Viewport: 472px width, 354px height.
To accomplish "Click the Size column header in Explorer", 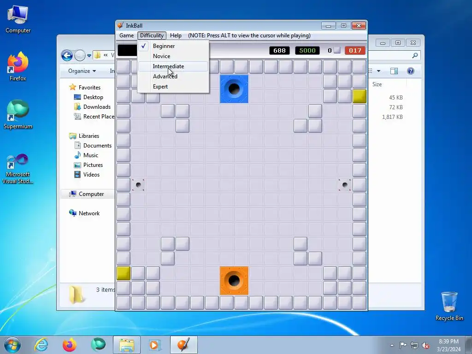I will coord(377,84).
